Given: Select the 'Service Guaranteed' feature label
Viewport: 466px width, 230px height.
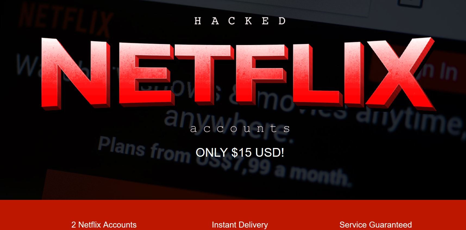Looking at the screenshot, I should click(x=376, y=225).
